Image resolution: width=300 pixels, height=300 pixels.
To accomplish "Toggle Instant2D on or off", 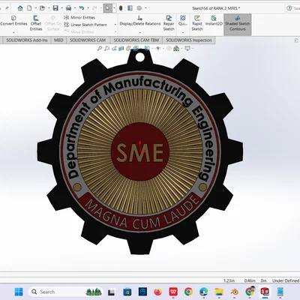I will coord(214,21).
